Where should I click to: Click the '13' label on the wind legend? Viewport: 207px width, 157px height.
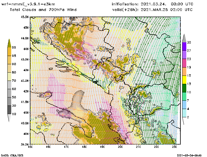[189, 84]
